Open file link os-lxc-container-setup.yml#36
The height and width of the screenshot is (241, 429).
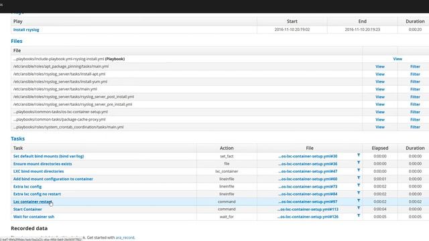pyautogui.click(x=308, y=163)
